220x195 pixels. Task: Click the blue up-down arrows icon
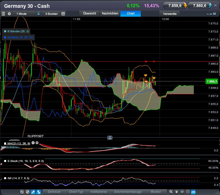(x=39, y=192)
